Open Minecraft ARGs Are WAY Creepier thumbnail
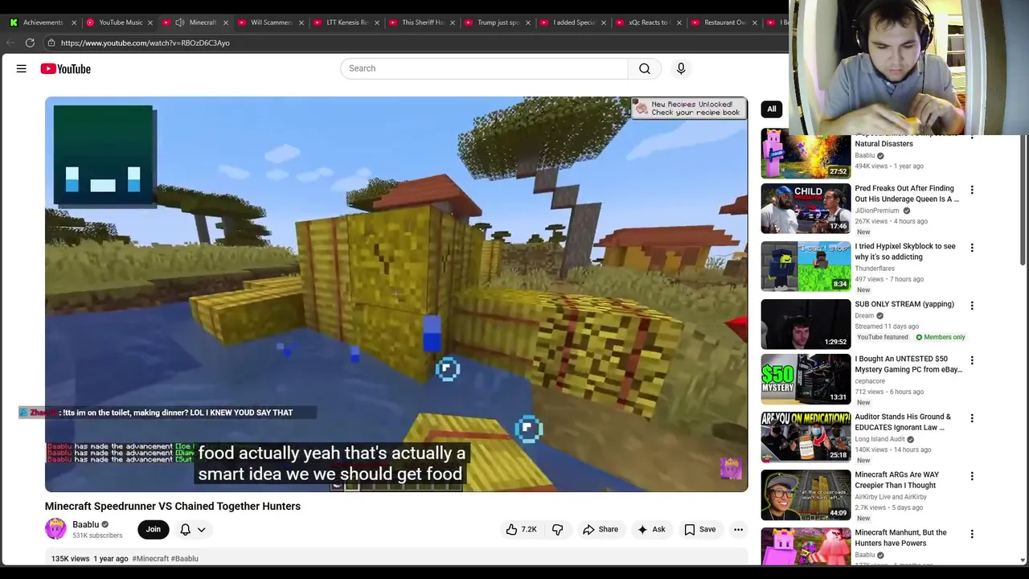Viewport: 1029px width, 579px height. [806, 495]
